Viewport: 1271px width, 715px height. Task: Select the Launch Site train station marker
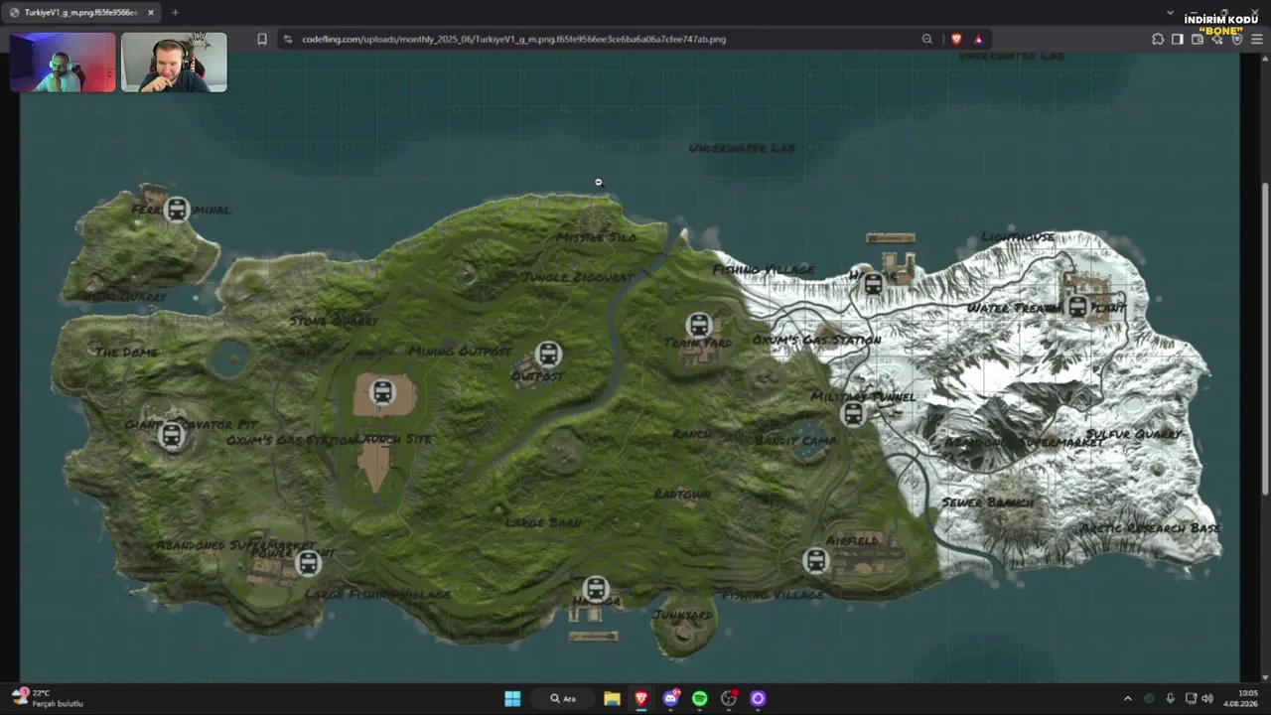point(382,392)
